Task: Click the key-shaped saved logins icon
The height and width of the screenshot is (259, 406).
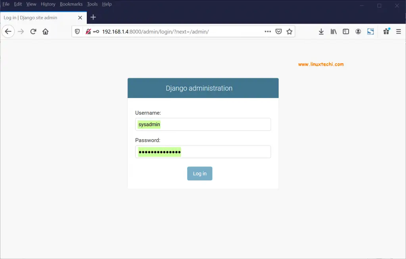Action: [95, 31]
